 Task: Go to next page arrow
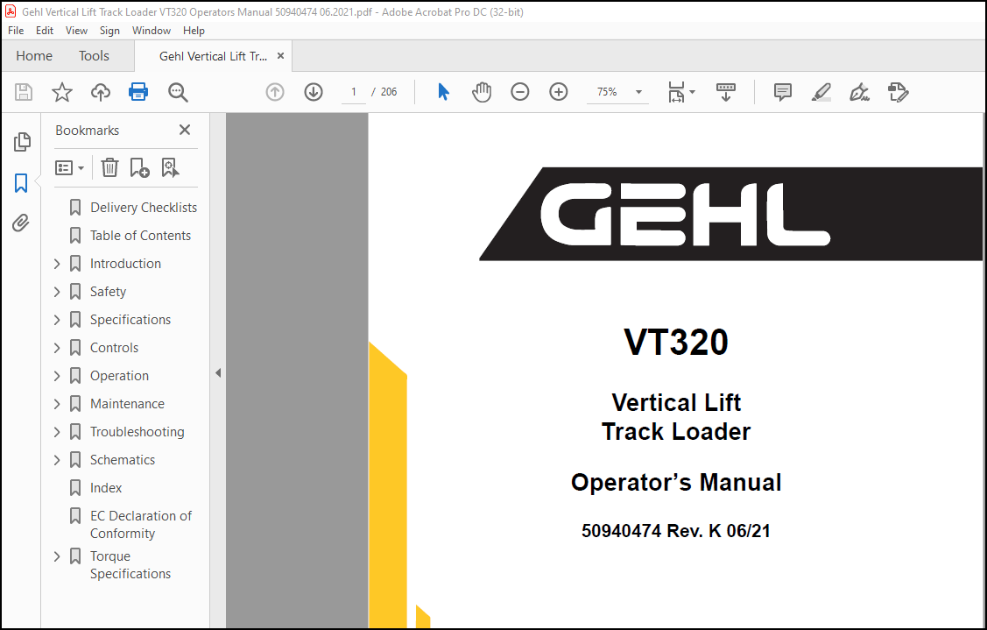click(x=314, y=92)
